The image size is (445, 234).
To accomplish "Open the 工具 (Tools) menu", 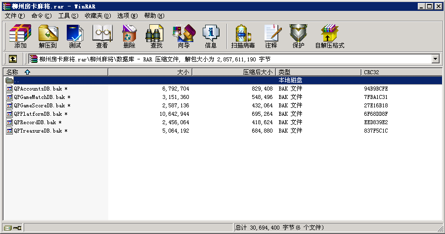I will click(x=68, y=15).
